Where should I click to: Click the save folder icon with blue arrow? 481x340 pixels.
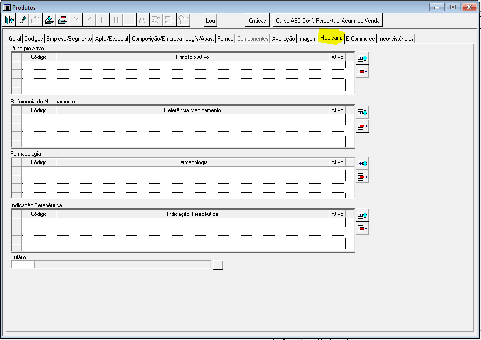(49, 20)
